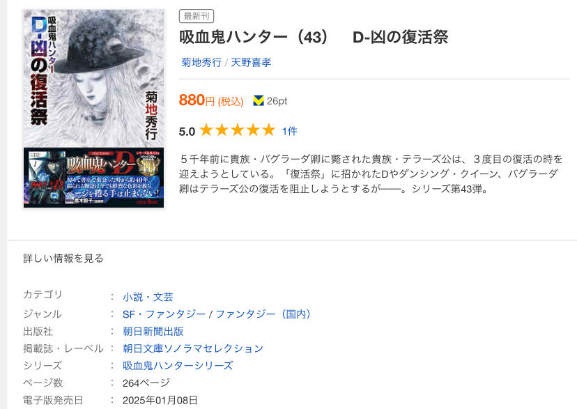Open illustrator 天野喜孝 link
The image size is (577, 409).
(x=251, y=63)
